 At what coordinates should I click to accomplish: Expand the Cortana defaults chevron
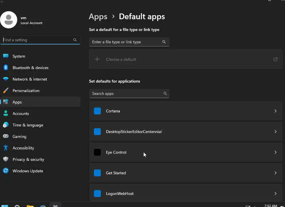[x=275, y=111]
